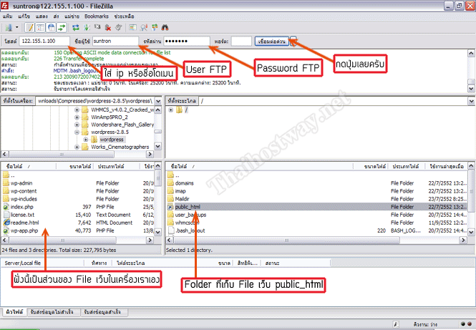The width and height of the screenshot is (476, 330).
Task: Expand the remote root / node
Action: click(x=170, y=110)
